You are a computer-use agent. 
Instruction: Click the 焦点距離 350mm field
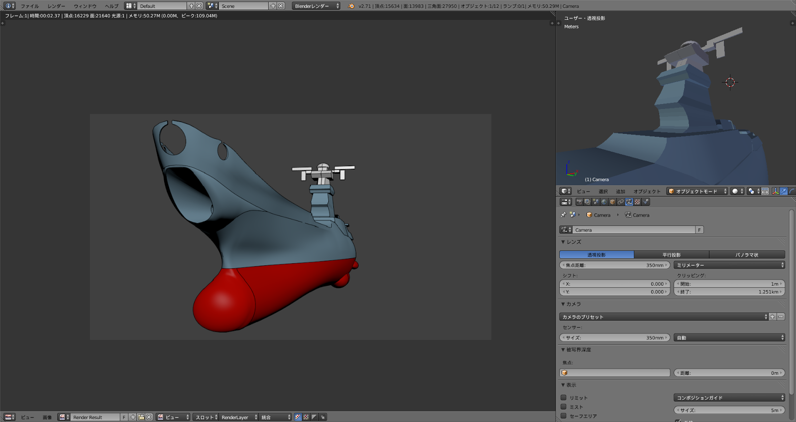[615, 265]
